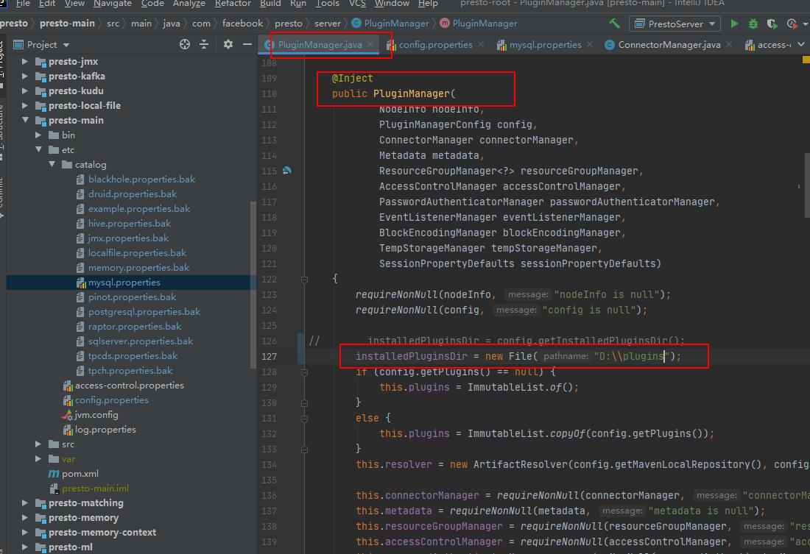Image resolution: width=810 pixels, height=554 pixels.
Task: Collapse the etc folder
Action: [x=39, y=150]
